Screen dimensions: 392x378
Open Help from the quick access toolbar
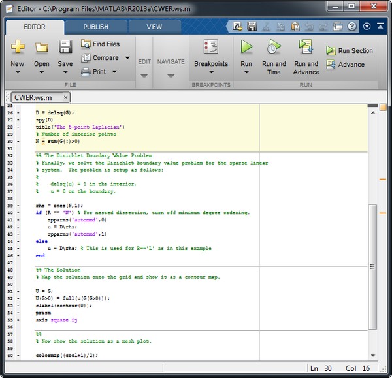[x=352, y=27]
